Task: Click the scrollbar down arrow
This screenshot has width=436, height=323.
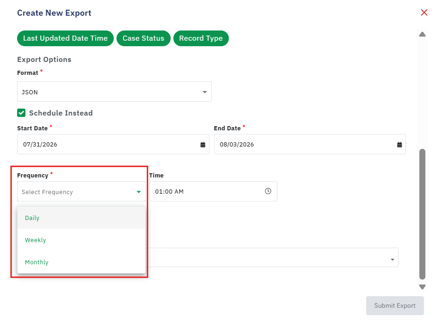Action: click(422, 287)
